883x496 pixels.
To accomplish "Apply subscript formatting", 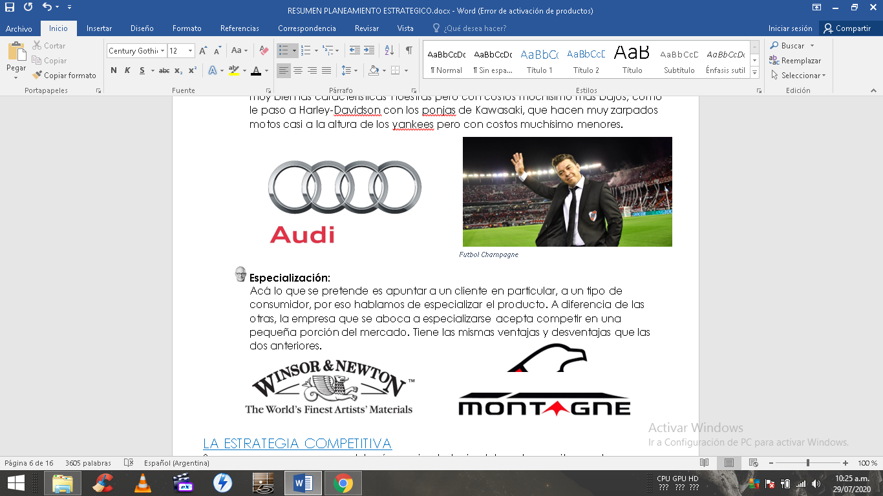I will pyautogui.click(x=178, y=70).
